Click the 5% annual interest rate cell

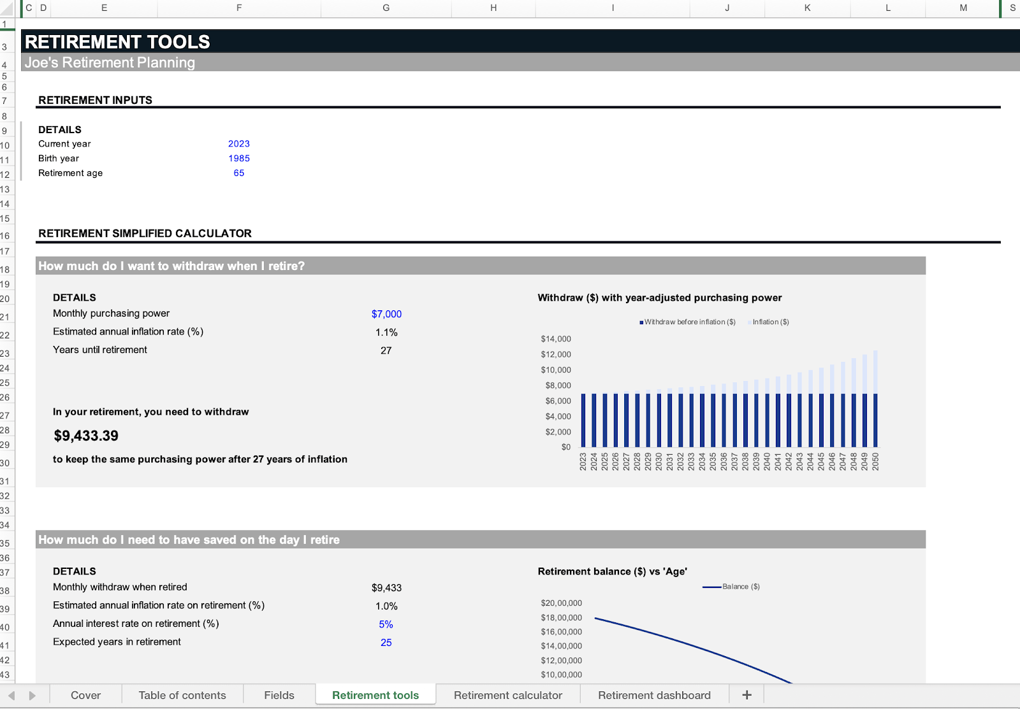pos(386,624)
